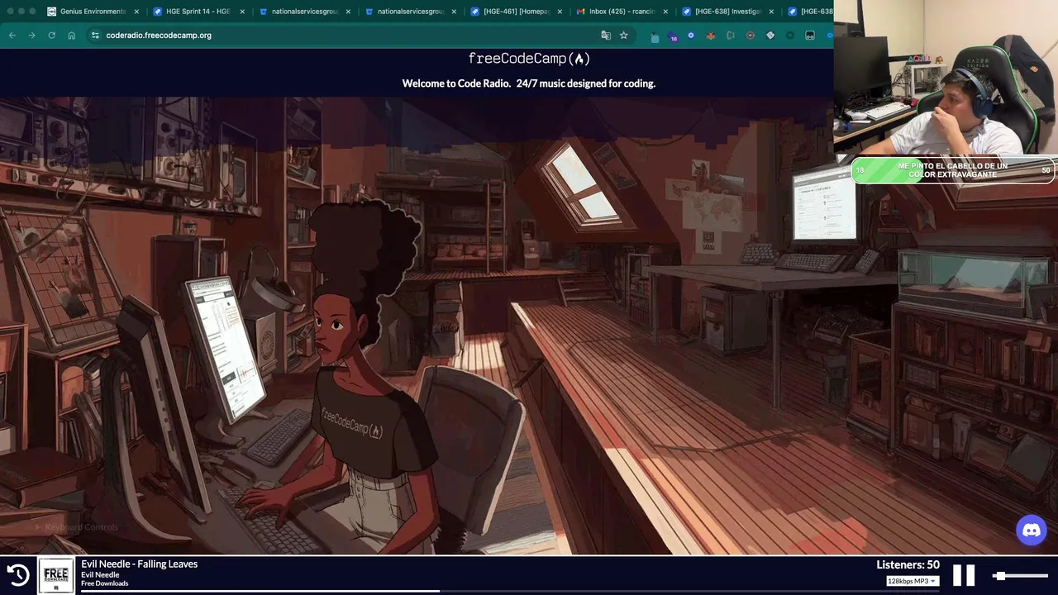Open the blue circle extension icon

[x=691, y=36]
